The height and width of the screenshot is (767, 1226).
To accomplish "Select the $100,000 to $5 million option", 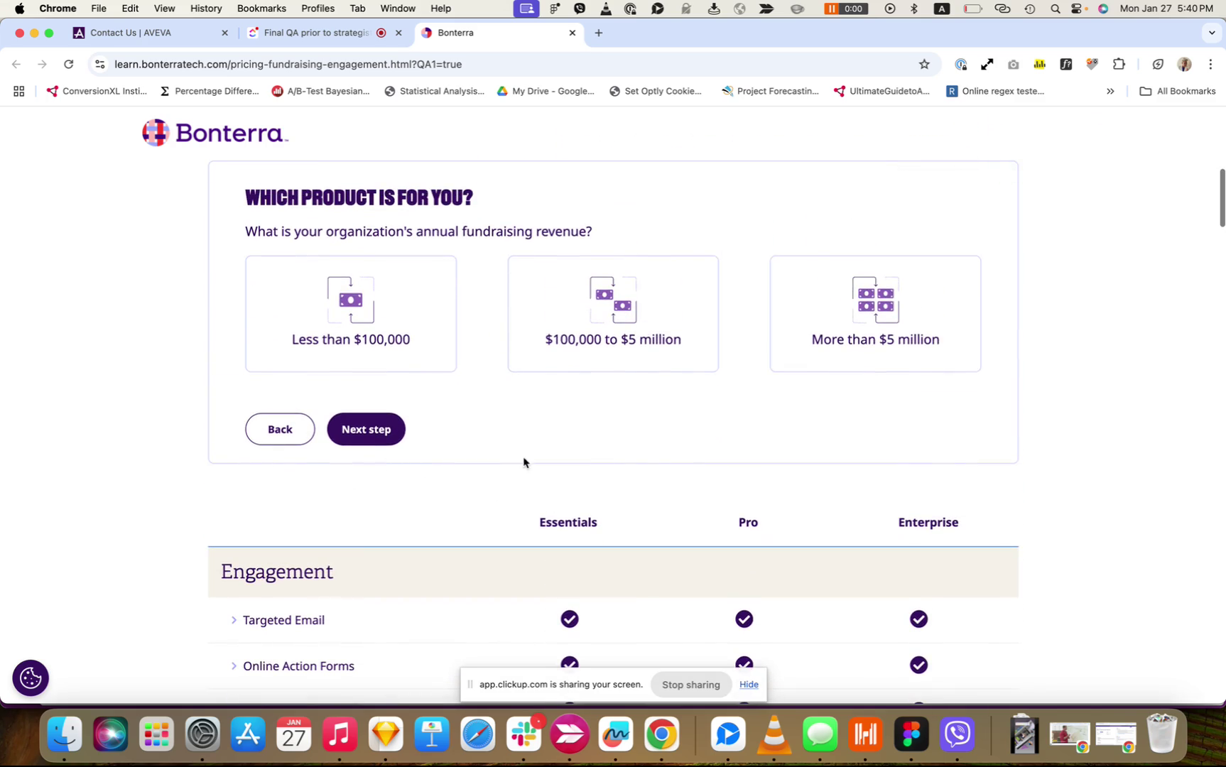I will (x=613, y=314).
